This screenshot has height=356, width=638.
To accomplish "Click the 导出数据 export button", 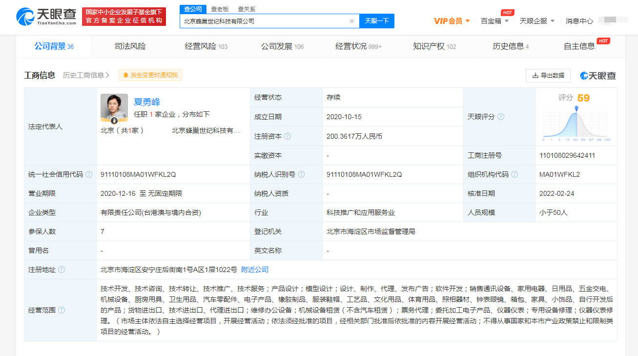I will pyautogui.click(x=548, y=76).
